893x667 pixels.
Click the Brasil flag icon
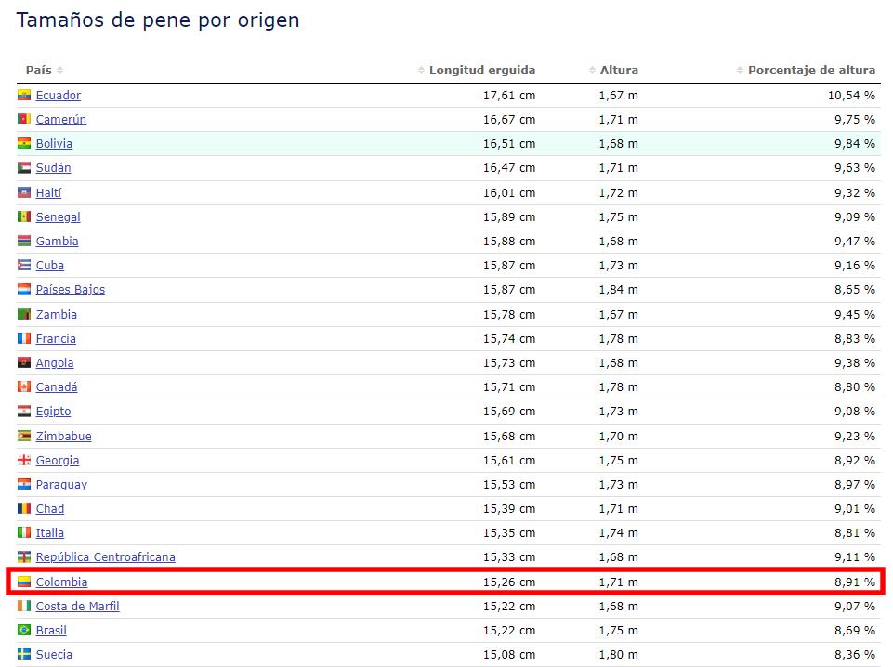coord(24,631)
